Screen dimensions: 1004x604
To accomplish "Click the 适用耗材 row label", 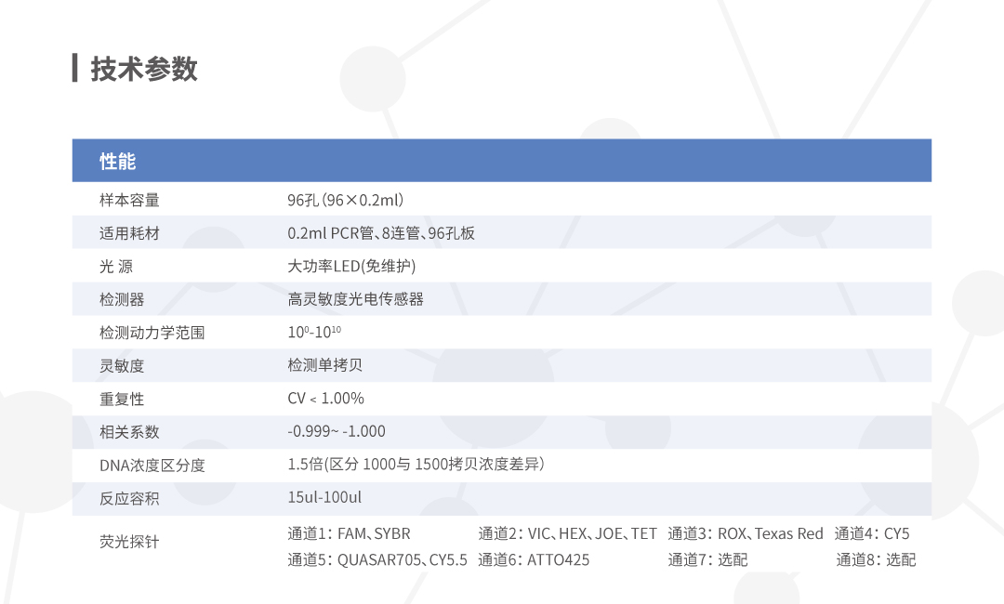I will pos(129,233).
